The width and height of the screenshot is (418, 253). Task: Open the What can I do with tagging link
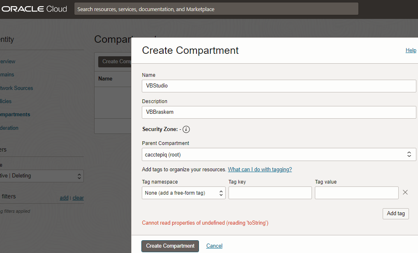(260, 169)
